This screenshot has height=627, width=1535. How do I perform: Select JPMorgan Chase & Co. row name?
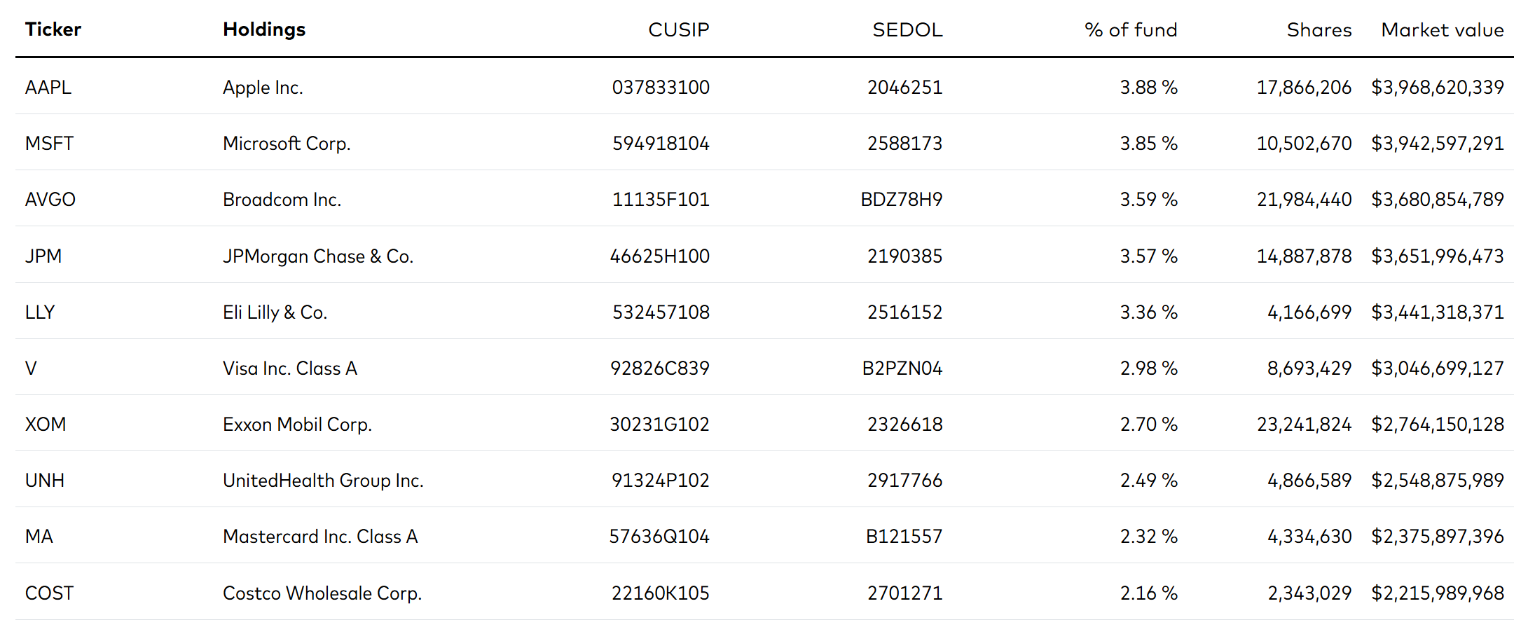click(318, 256)
